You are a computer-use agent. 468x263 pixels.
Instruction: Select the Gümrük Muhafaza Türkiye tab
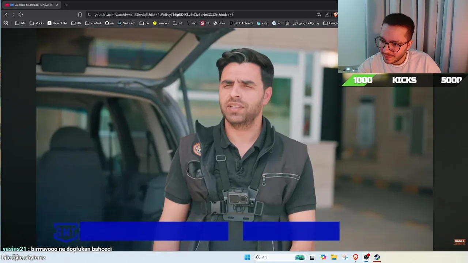[x=32, y=5]
